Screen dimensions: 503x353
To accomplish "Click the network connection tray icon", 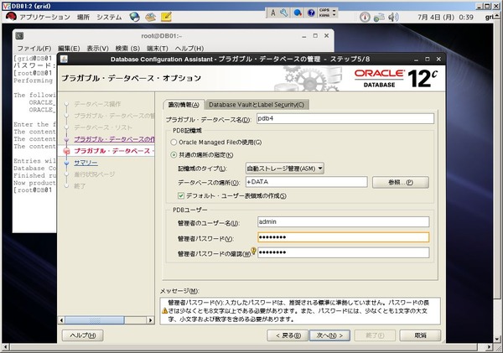I will point(379,17).
